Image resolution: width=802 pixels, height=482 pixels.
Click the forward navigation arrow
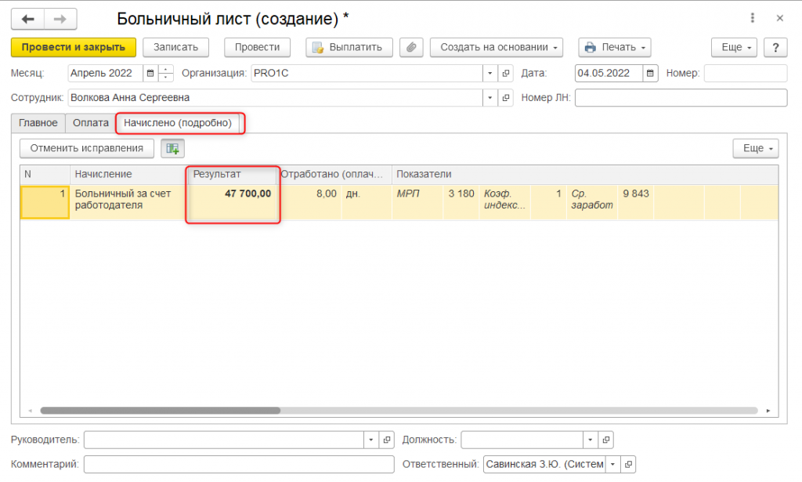[59, 19]
